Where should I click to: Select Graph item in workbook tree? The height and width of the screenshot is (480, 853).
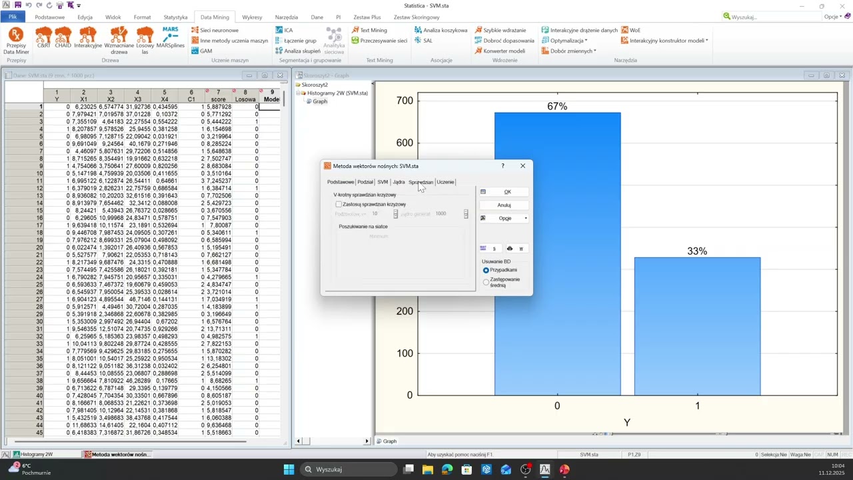(320, 101)
